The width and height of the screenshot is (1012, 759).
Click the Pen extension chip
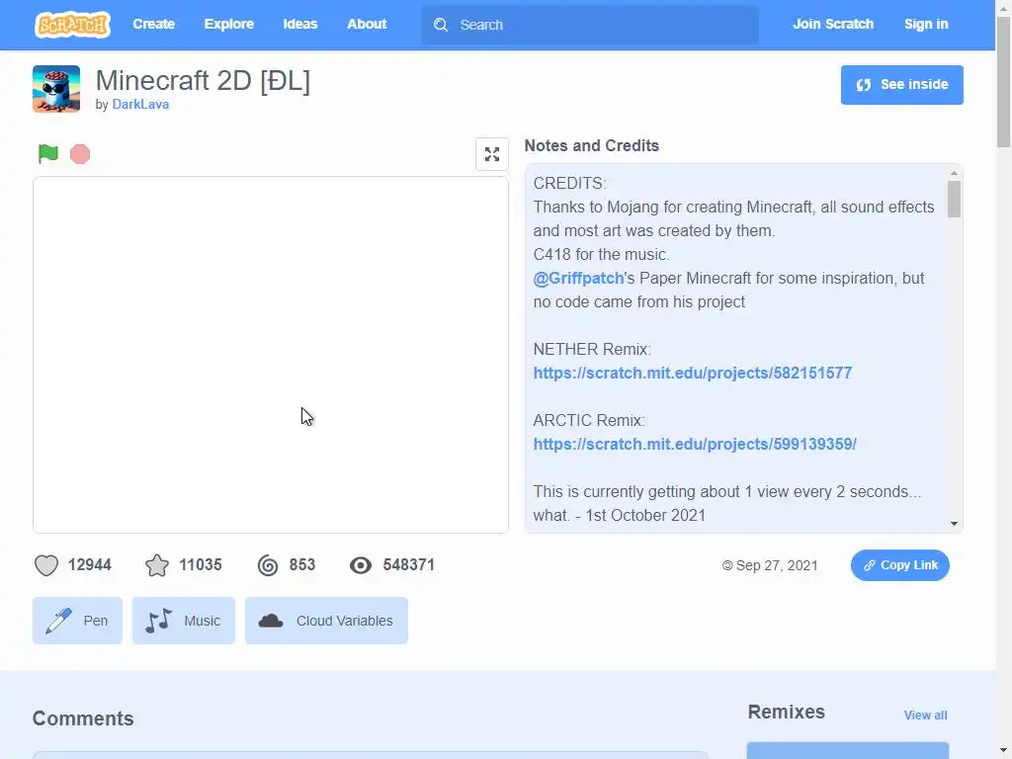(x=77, y=621)
